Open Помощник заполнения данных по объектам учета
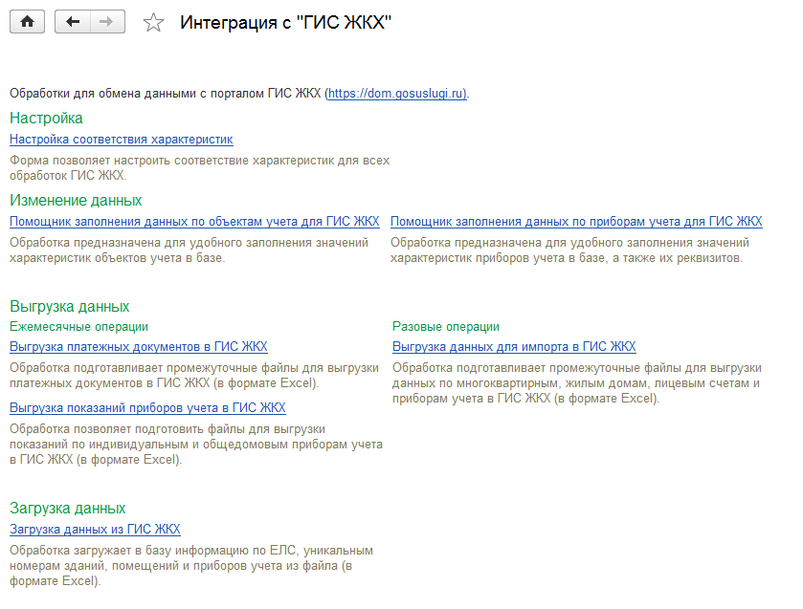The width and height of the screenshot is (803, 609). click(194, 222)
